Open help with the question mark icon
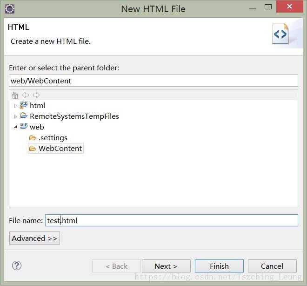This screenshot has height=286, width=307. (x=17, y=266)
